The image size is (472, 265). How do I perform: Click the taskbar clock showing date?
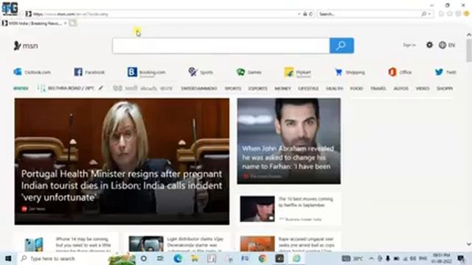(442, 258)
